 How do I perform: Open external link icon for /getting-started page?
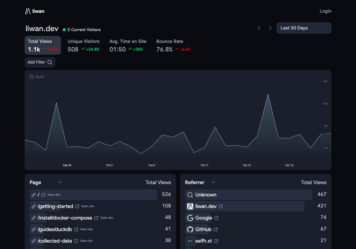[77, 206]
